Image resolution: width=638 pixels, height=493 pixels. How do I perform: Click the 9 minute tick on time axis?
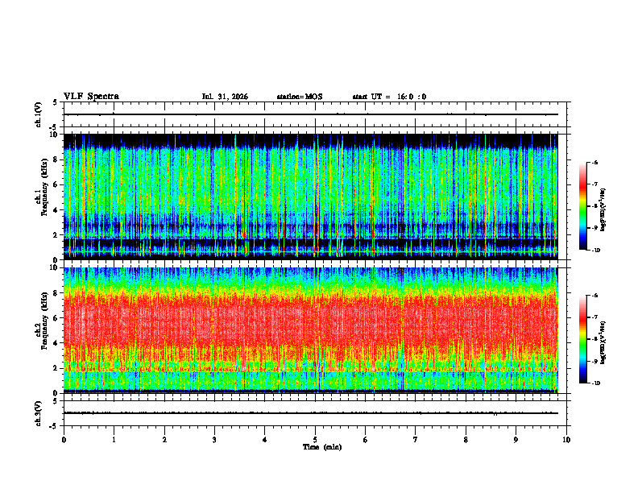coord(516,440)
